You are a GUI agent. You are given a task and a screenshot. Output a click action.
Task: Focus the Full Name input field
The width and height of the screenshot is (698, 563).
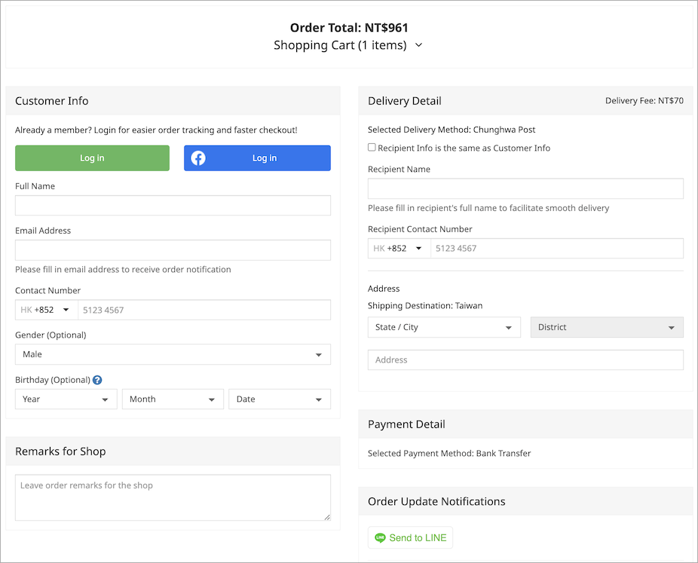coord(173,206)
